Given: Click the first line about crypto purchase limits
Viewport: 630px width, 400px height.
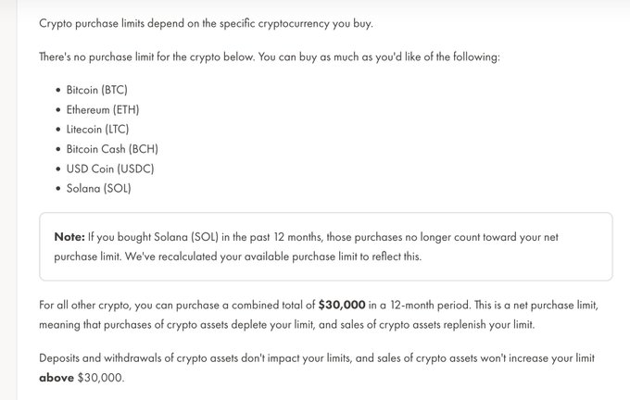Looking at the screenshot, I should pyautogui.click(x=206, y=24).
